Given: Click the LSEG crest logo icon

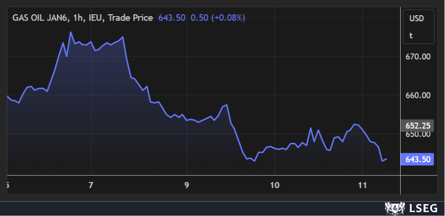Looking at the screenshot, I should 395,208.
